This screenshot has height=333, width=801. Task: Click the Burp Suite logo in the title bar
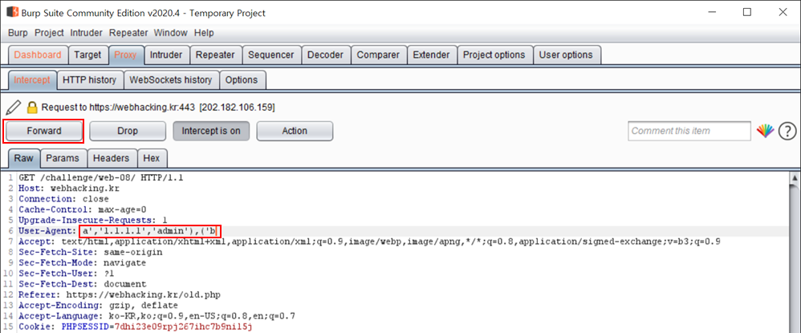pyautogui.click(x=13, y=12)
